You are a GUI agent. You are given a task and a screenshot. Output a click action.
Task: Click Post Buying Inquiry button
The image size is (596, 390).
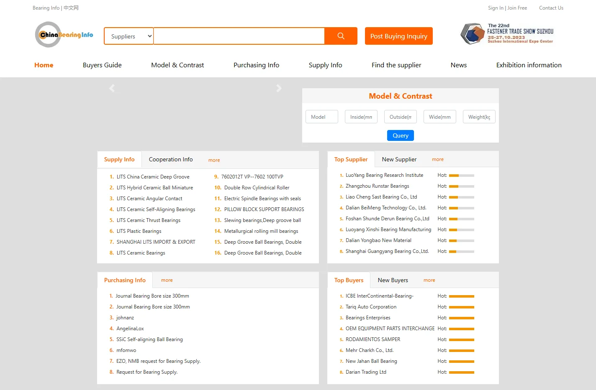point(398,36)
